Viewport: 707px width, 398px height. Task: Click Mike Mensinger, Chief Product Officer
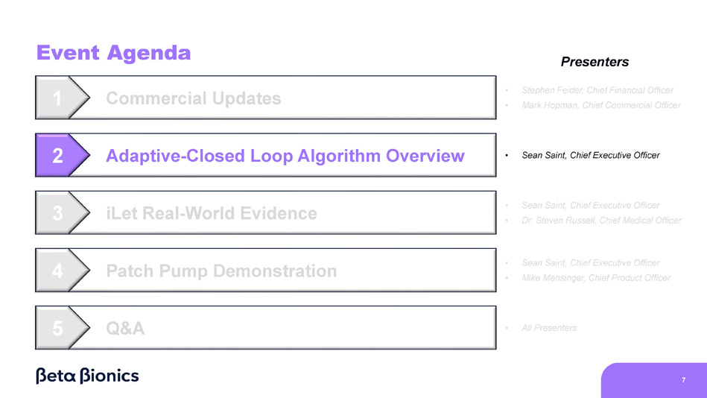click(x=596, y=277)
